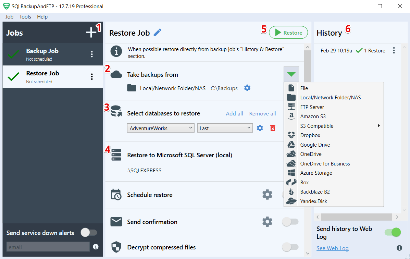Image resolution: width=410 pixels, height=259 pixels.
Task: Open Schedule restore settings gear
Action: tap(267, 194)
